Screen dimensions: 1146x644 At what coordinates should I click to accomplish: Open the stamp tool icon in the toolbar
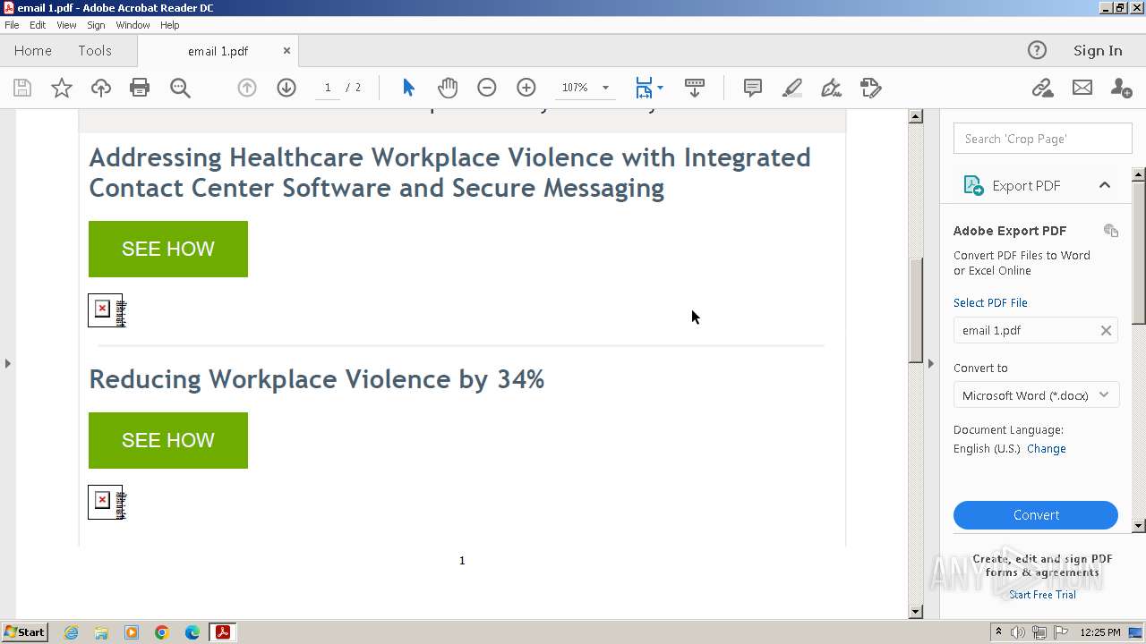point(870,88)
